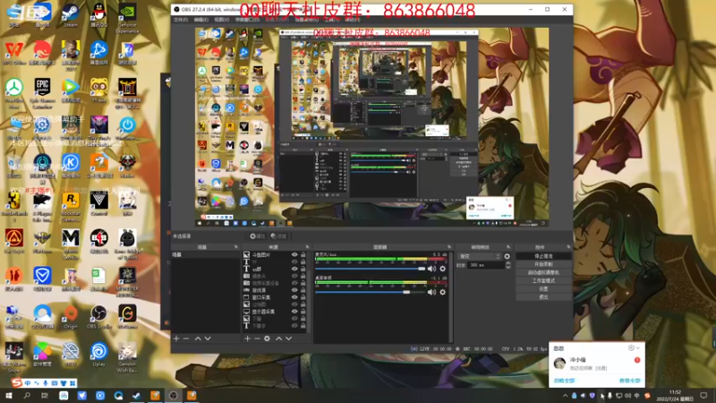
Task: Pop out the Controls dock panel
Action: point(568,247)
